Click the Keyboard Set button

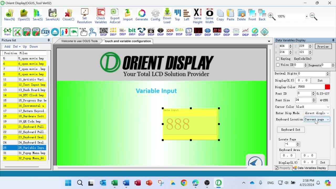[x=291, y=130]
